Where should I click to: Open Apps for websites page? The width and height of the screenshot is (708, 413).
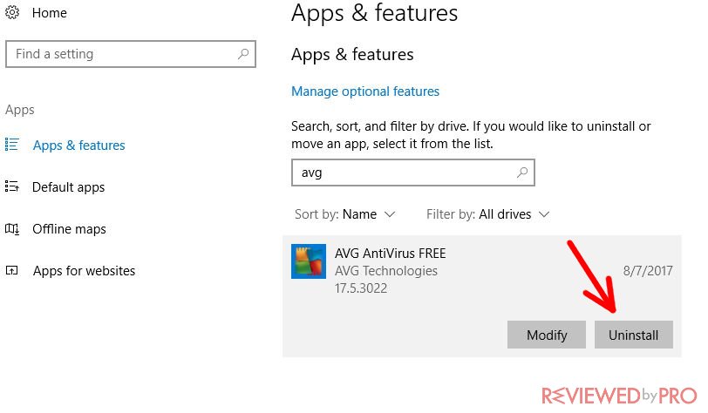(x=84, y=271)
